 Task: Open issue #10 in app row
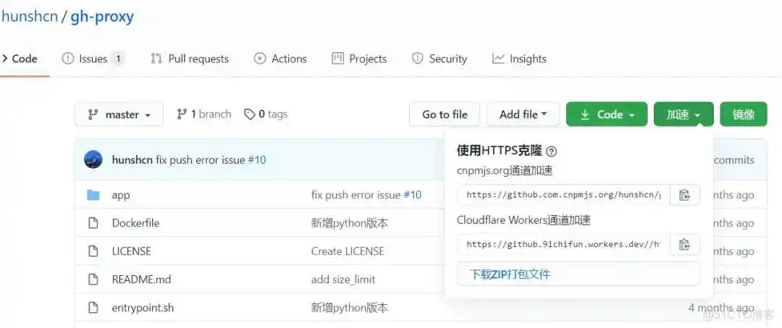(x=413, y=195)
